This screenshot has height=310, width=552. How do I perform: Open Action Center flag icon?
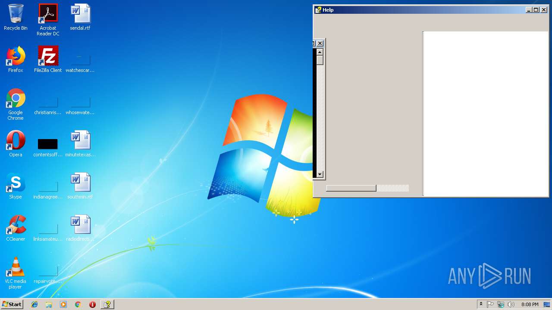(x=490, y=304)
